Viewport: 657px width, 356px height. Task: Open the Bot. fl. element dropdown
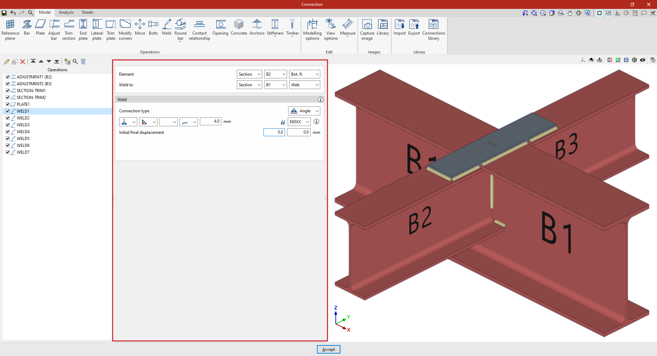click(305, 74)
